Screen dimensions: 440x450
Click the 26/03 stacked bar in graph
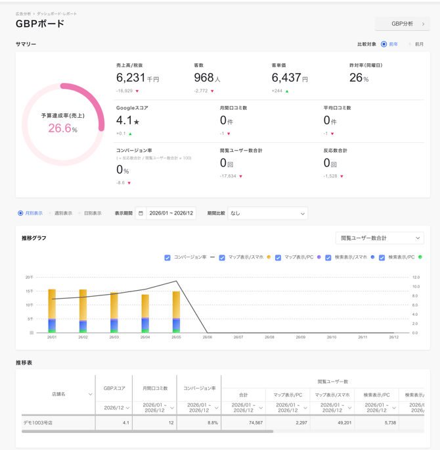coord(114,312)
